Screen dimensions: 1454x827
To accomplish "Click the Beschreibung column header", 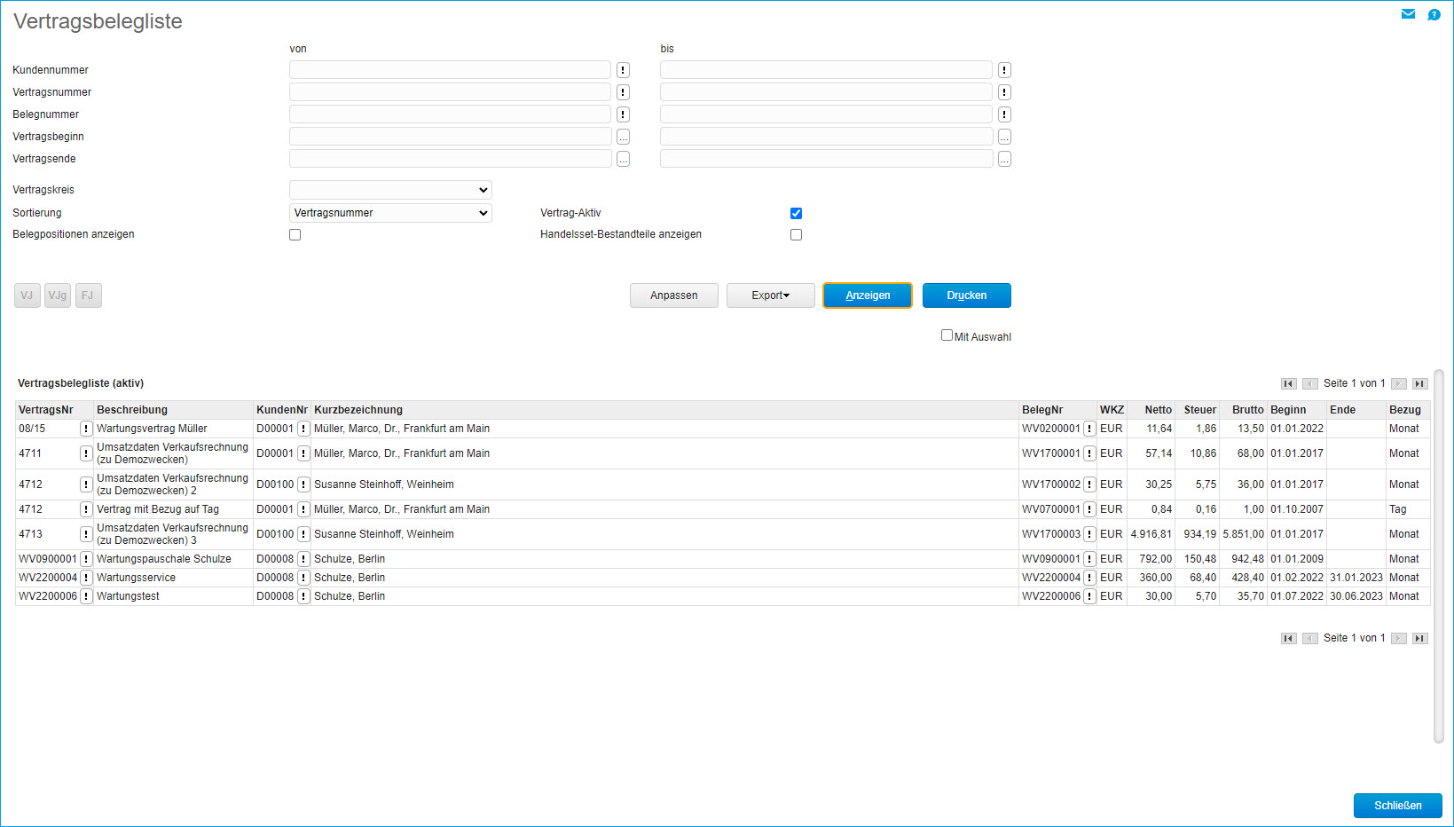I will click(132, 410).
